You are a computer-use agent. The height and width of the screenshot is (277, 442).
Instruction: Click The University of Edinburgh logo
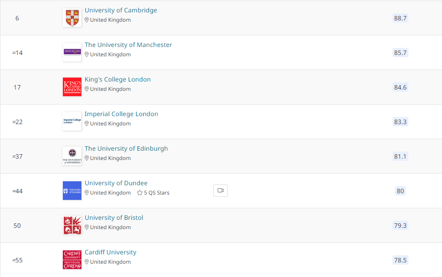coord(72,156)
